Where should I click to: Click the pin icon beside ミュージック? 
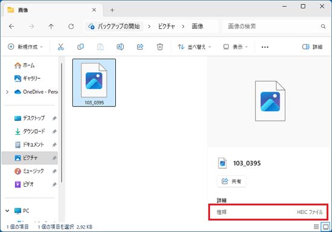[x=54, y=171]
